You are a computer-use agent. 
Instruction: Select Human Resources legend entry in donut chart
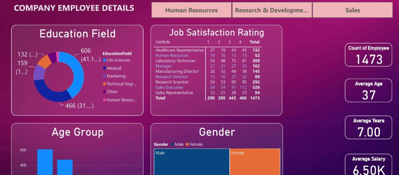(120, 100)
